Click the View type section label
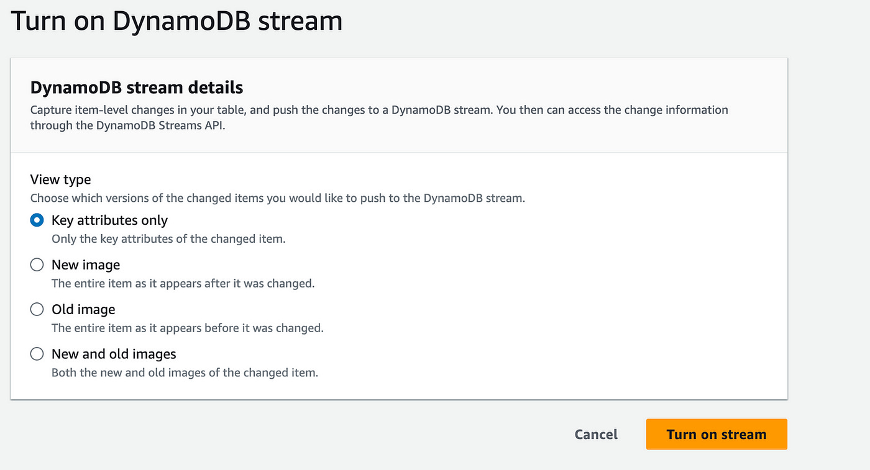This screenshot has height=470, width=870. pyautogui.click(x=60, y=179)
